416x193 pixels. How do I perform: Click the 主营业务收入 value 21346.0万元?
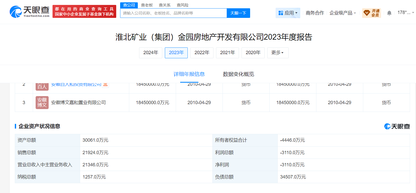click(95, 165)
